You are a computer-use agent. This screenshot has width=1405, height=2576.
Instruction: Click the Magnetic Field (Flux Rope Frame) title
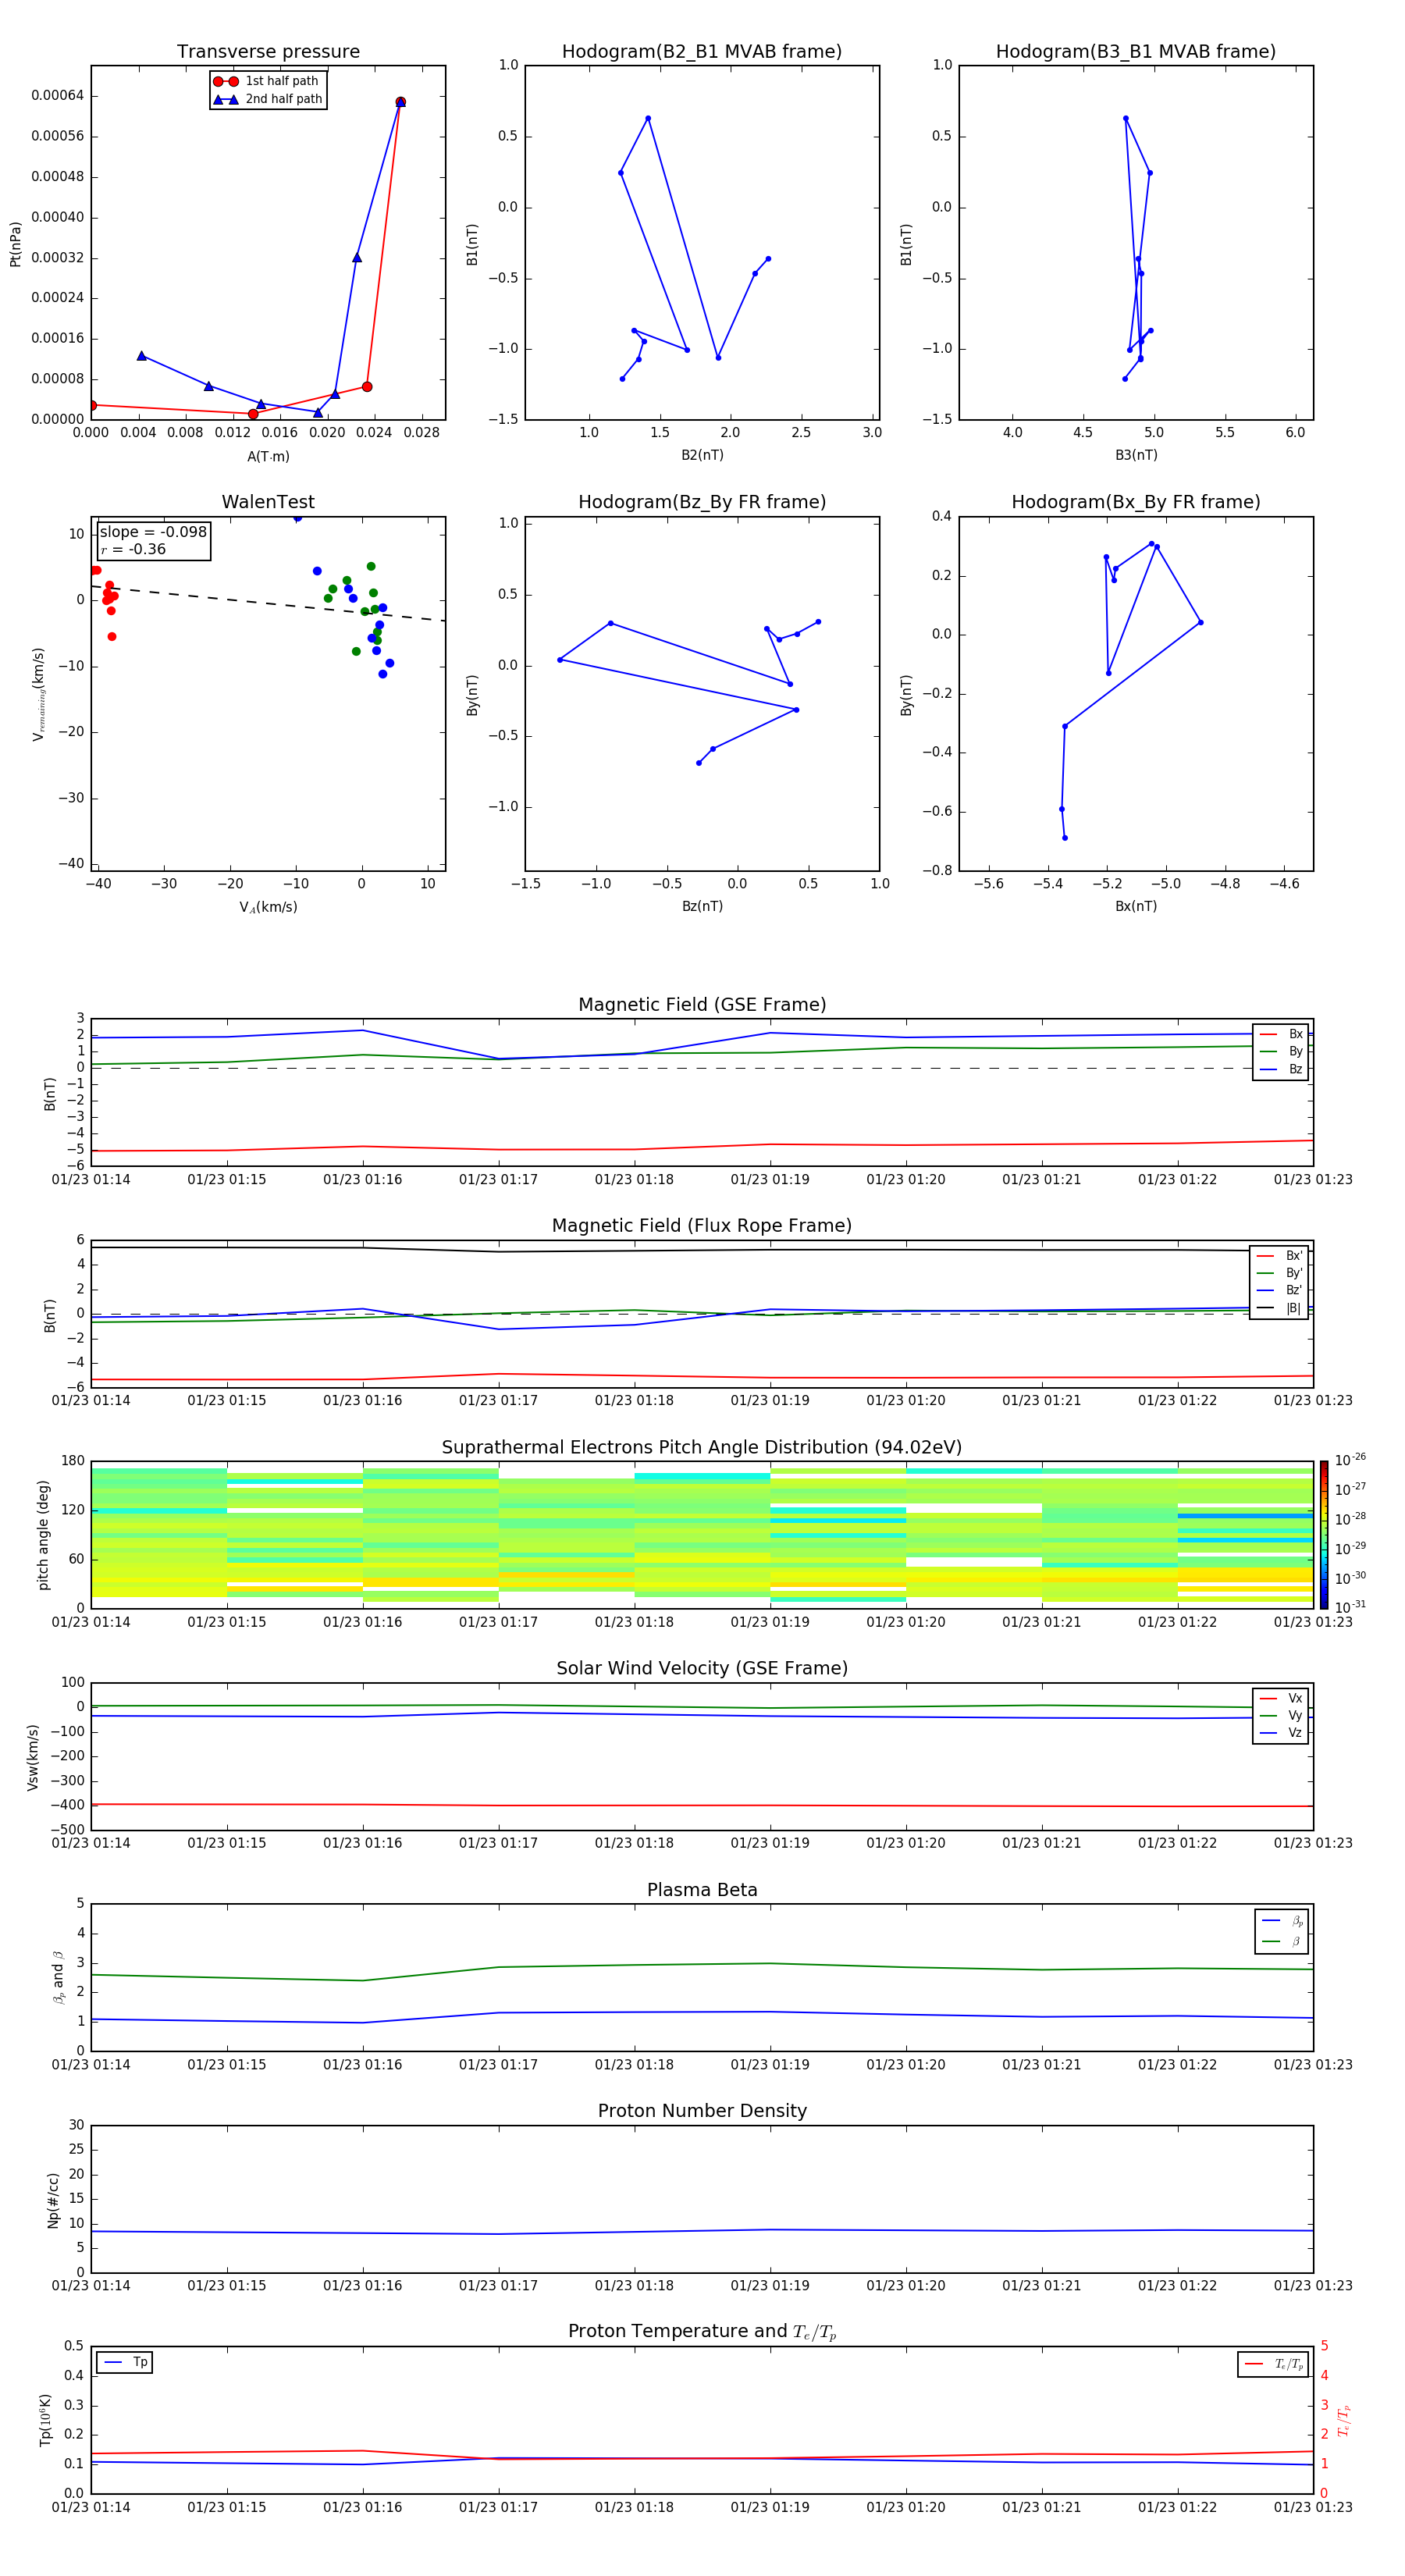(x=702, y=1226)
